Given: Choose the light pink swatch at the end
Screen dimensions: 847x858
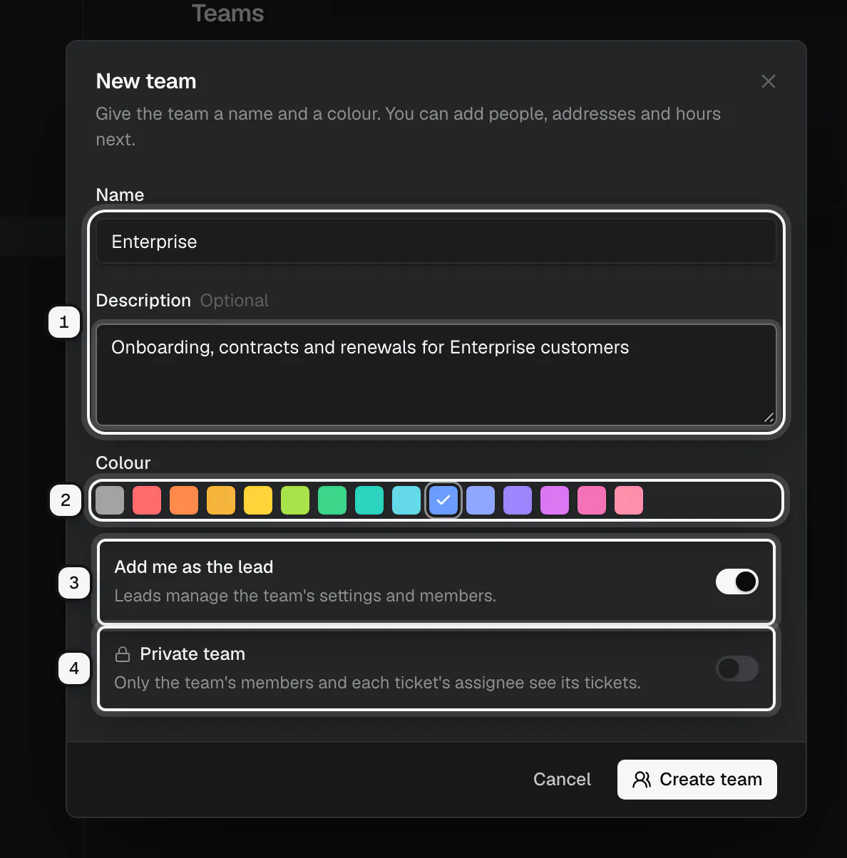Looking at the screenshot, I should click(x=629, y=500).
